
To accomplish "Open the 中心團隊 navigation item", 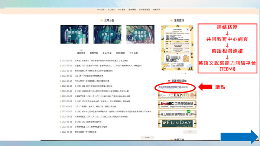I will click(121, 10).
